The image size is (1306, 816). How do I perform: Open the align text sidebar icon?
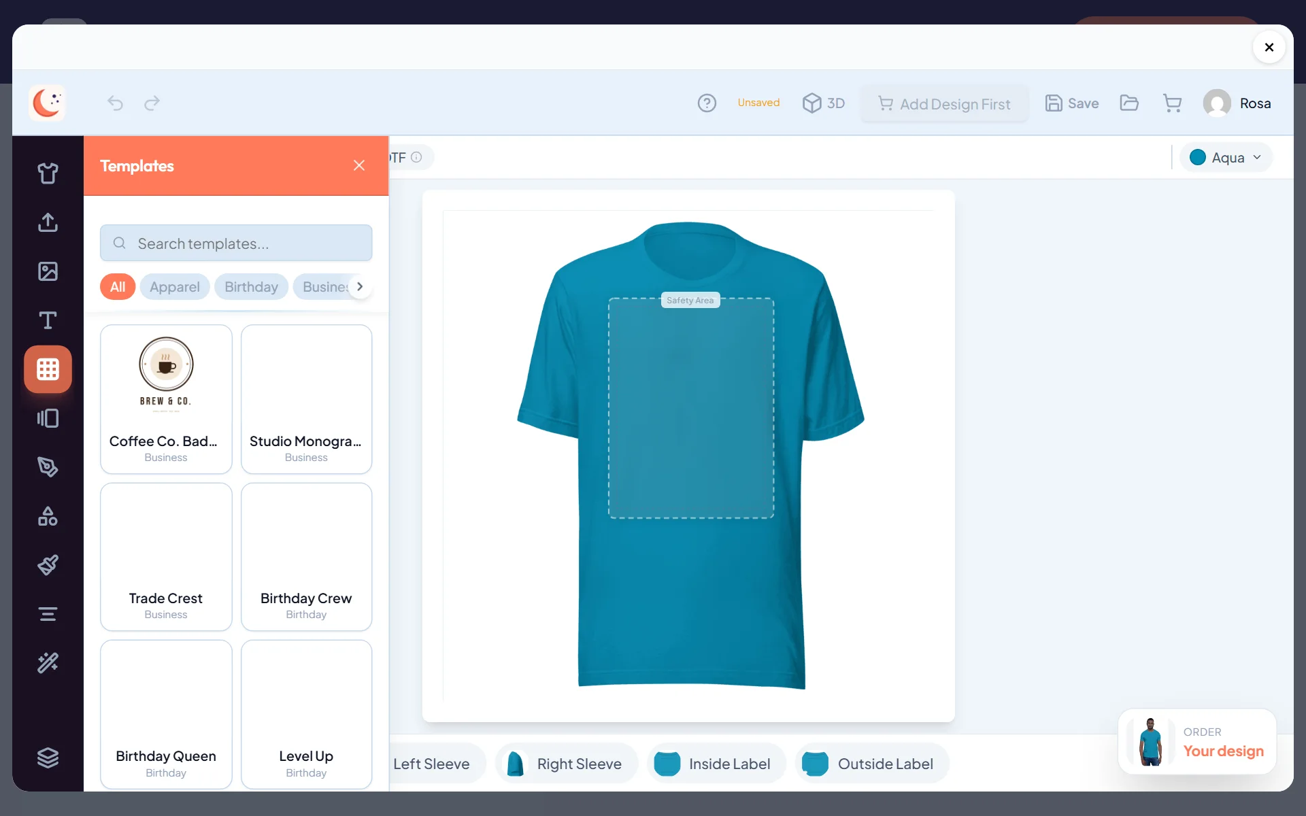pos(48,614)
